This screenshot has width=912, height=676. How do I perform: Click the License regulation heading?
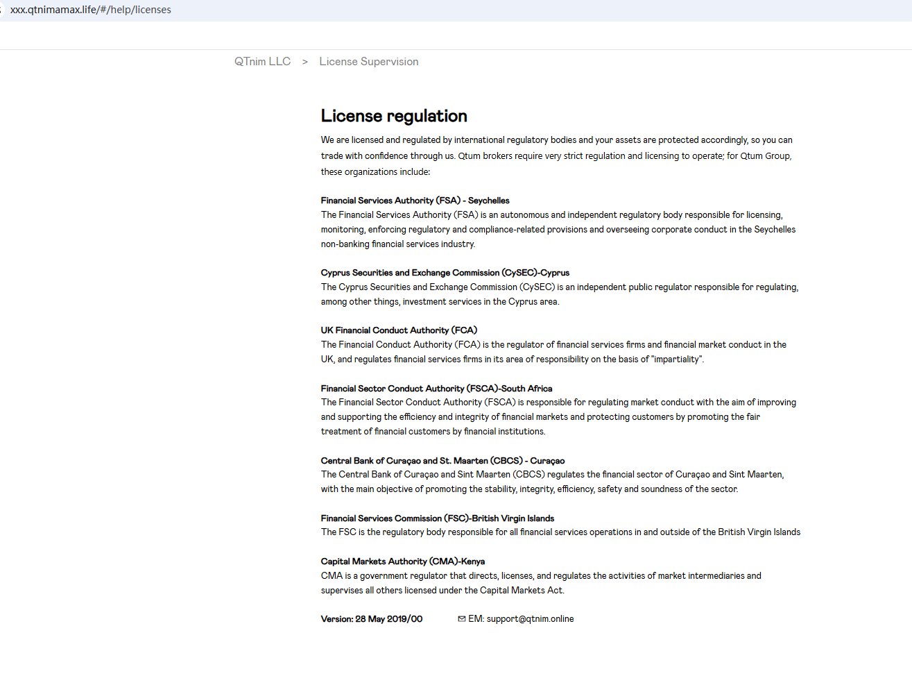[394, 116]
